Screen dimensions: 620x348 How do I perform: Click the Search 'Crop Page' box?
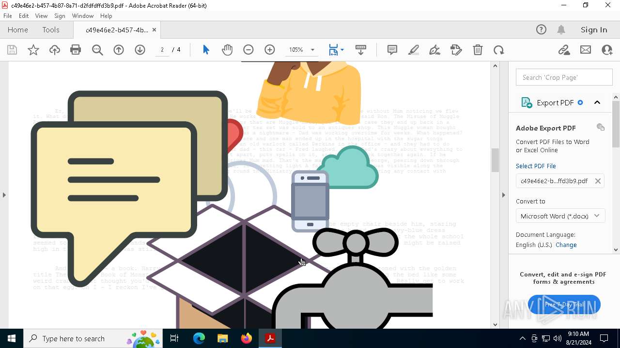564,77
